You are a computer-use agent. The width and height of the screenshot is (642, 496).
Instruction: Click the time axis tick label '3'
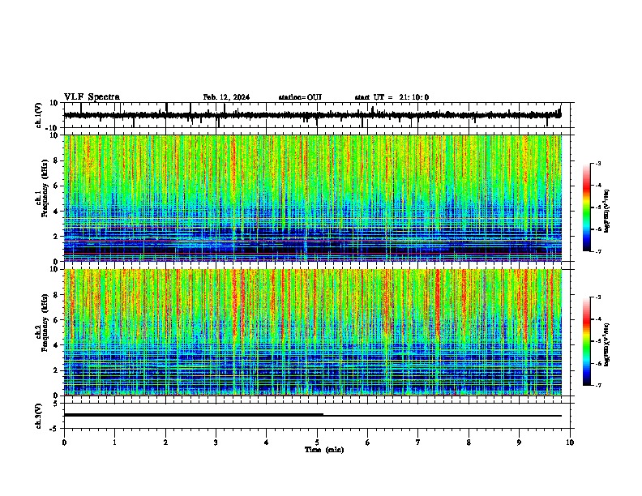[216, 443]
